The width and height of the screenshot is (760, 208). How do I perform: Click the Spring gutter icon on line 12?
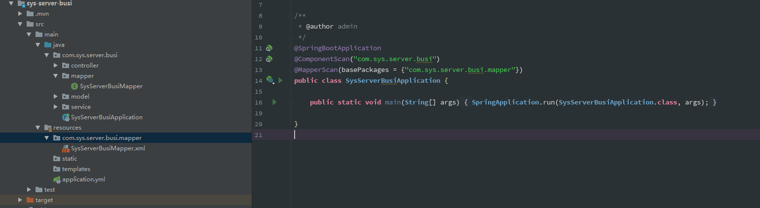click(x=269, y=59)
